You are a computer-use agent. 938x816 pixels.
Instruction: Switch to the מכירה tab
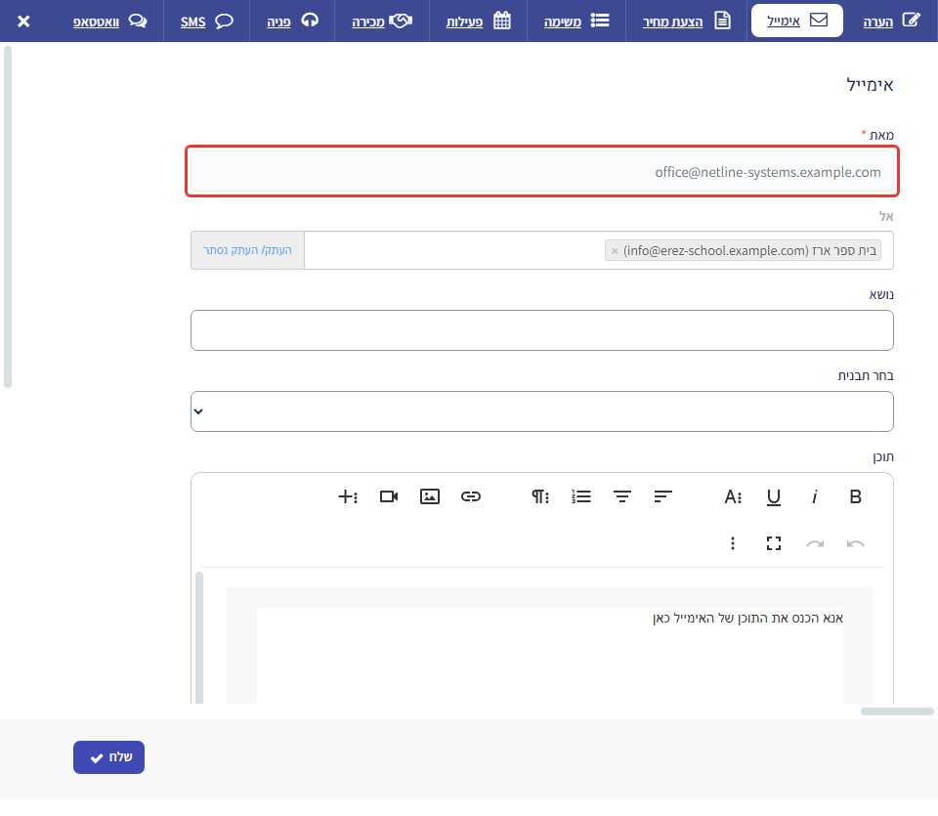click(x=382, y=21)
